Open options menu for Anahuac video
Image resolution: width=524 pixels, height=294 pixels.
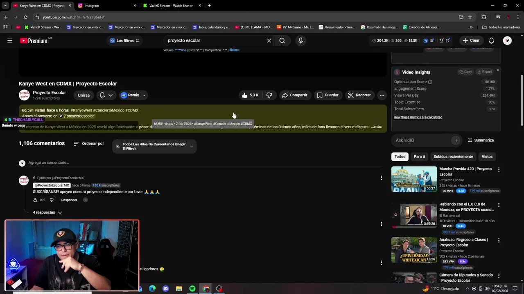pyautogui.click(x=499, y=240)
